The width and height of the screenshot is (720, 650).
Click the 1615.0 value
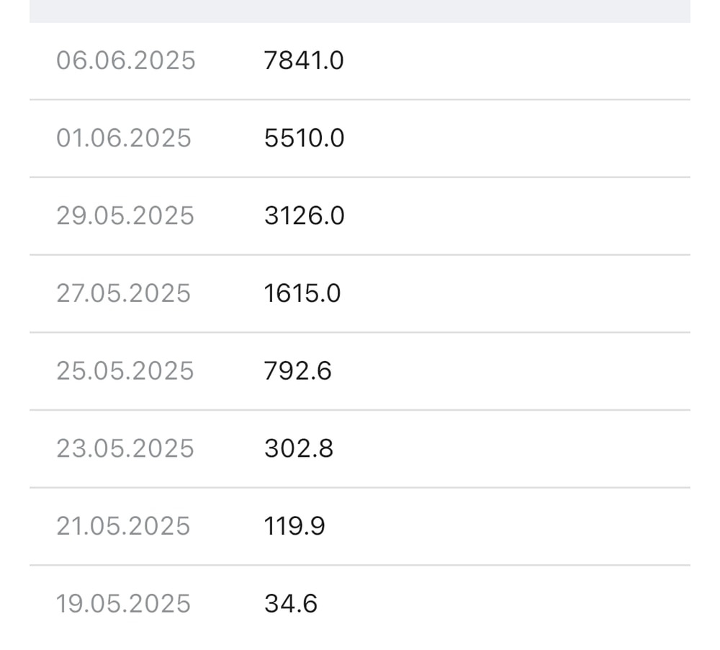coord(302,293)
